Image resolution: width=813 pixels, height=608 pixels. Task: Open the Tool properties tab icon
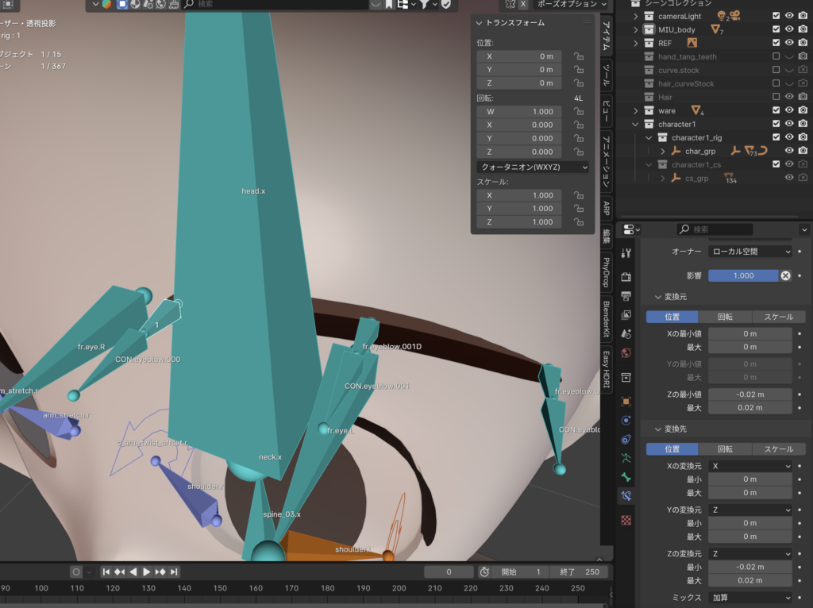coord(626,253)
